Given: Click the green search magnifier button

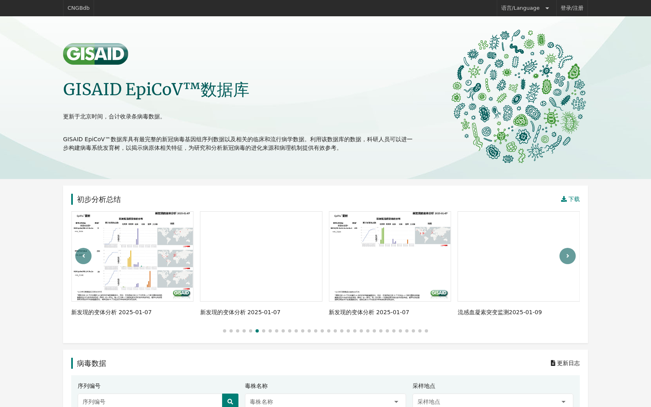Looking at the screenshot, I should tap(230, 401).
